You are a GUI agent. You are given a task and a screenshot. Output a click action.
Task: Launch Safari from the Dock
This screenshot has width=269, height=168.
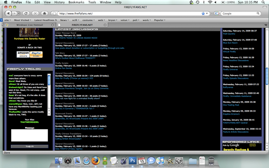tap(86, 161)
